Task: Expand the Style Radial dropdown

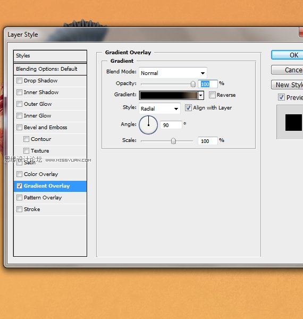Action: [159, 108]
